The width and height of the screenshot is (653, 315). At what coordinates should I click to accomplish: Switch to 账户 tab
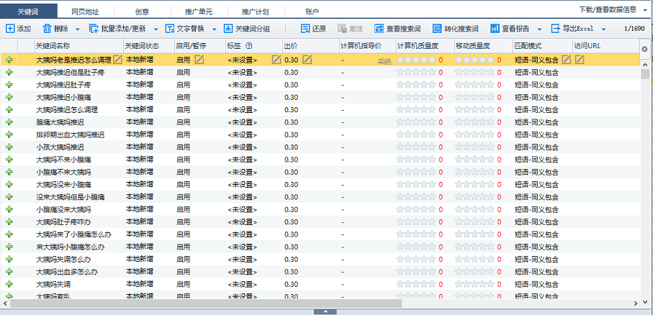point(312,12)
